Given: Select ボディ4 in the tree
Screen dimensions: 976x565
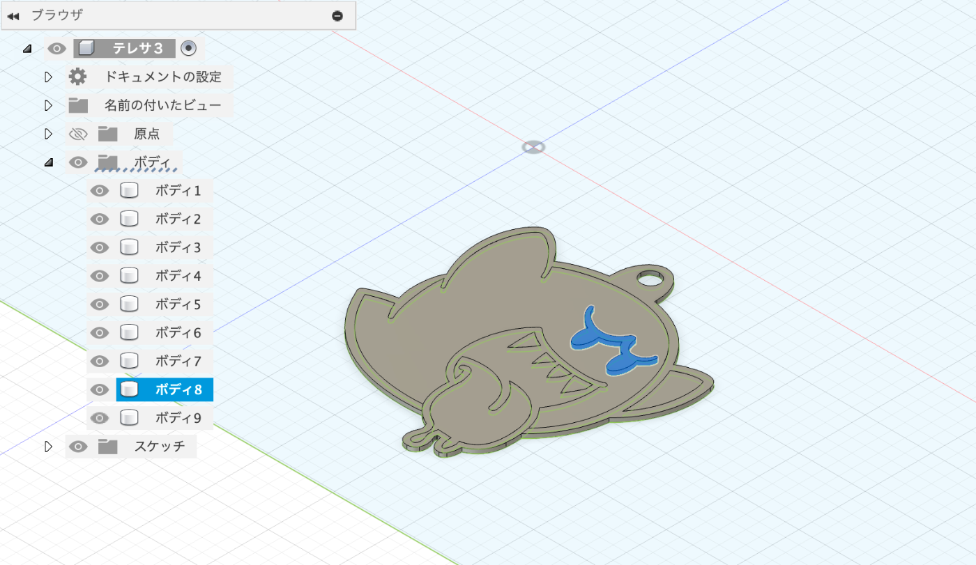Looking at the screenshot, I should 178,276.
